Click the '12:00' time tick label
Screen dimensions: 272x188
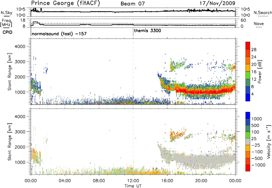[x=133, y=181]
